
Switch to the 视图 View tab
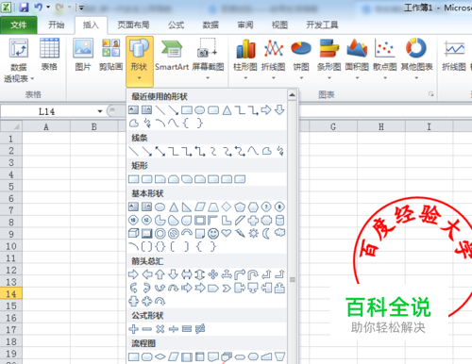[x=279, y=25]
